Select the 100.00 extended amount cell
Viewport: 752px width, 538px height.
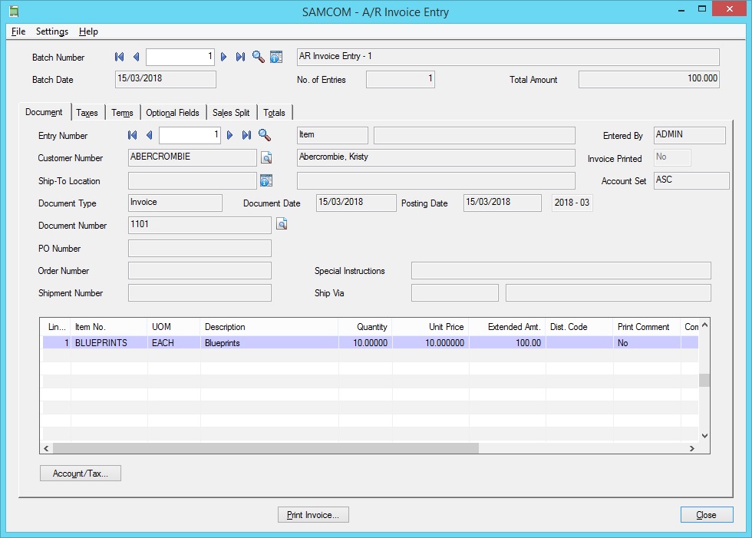click(x=507, y=343)
